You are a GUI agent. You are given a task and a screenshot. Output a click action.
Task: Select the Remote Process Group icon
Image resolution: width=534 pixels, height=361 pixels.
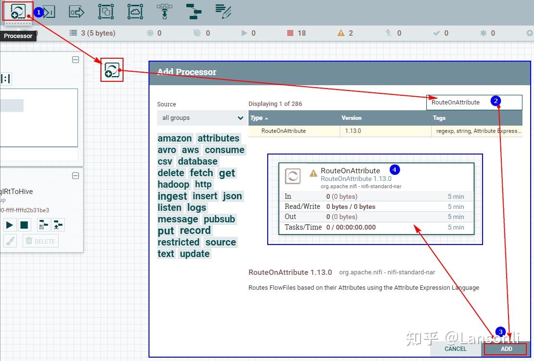click(x=135, y=12)
